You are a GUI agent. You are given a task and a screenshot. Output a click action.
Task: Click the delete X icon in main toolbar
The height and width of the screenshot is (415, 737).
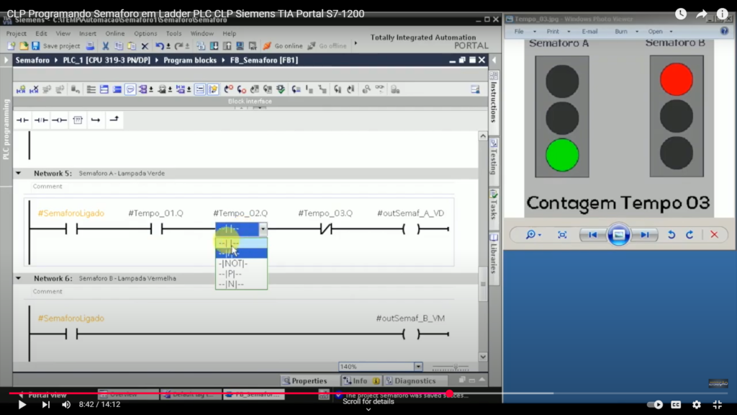tap(145, 45)
